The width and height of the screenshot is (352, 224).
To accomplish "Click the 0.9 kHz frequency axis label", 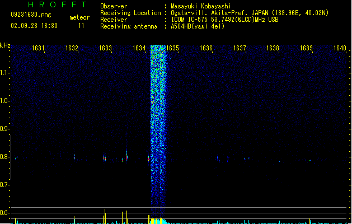I will (4, 129).
